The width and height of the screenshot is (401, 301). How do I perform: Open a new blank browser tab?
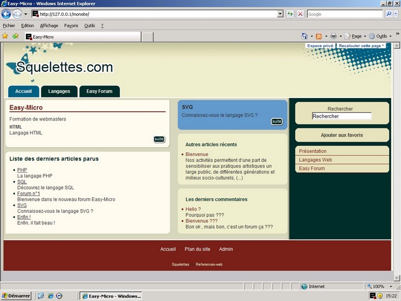tap(147, 37)
